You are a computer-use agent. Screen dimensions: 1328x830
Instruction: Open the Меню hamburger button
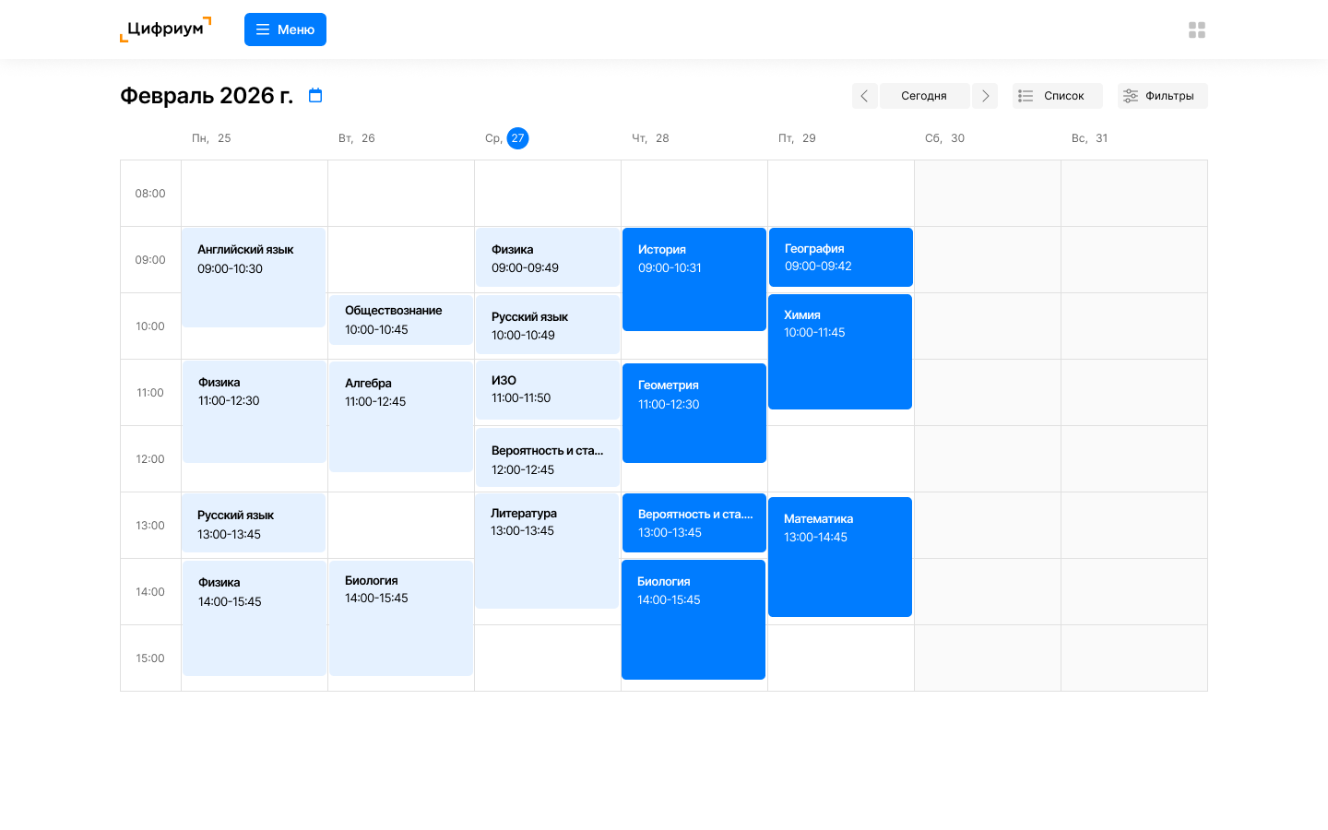pyautogui.click(x=285, y=30)
